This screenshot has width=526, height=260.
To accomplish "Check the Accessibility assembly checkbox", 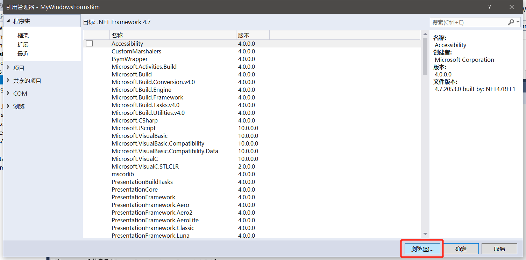I will click(x=89, y=43).
